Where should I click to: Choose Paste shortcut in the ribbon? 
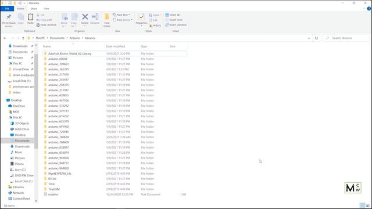point(46,25)
